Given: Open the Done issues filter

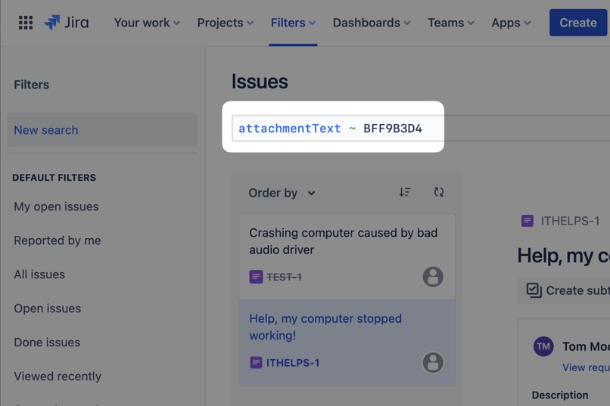Looking at the screenshot, I should [47, 342].
